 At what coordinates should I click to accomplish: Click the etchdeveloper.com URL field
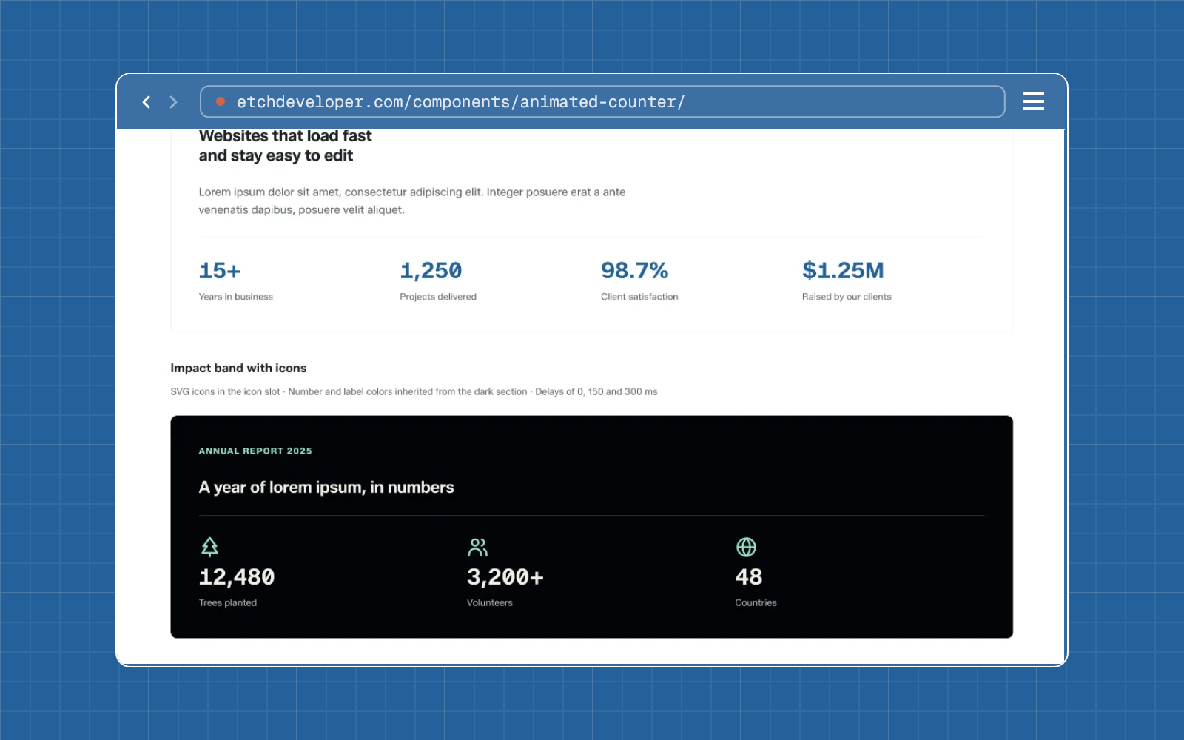[602, 101]
